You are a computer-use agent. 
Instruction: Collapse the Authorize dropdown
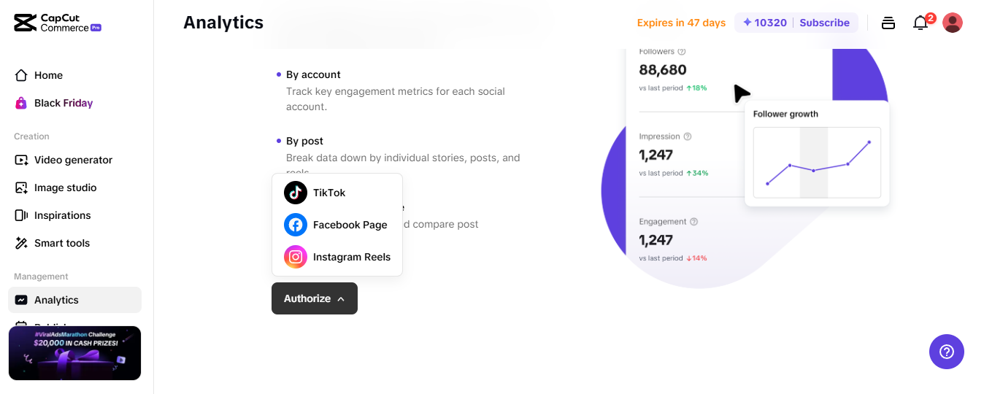pos(315,298)
